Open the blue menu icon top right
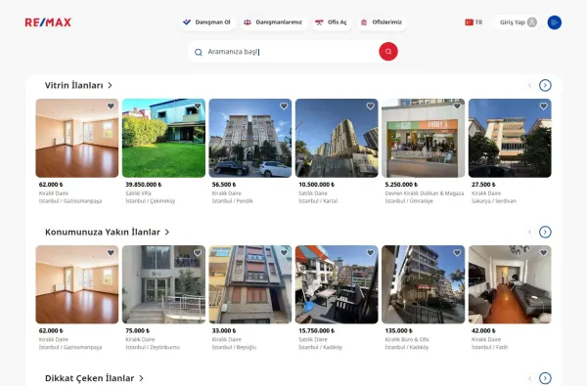The image size is (587, 386). pyautogui.click(x=555, y=22)
